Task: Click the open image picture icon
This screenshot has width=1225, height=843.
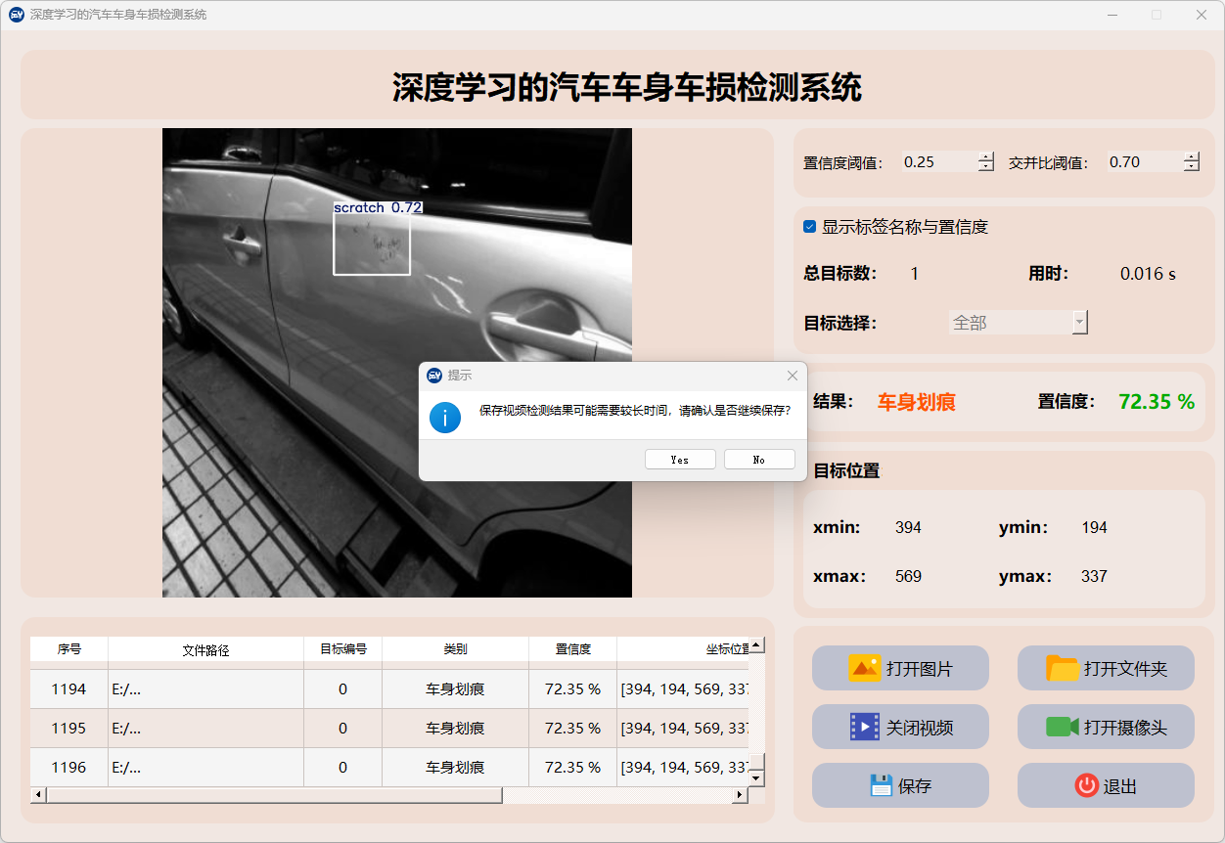Action: pyautogui.click(x=865, y=668)
